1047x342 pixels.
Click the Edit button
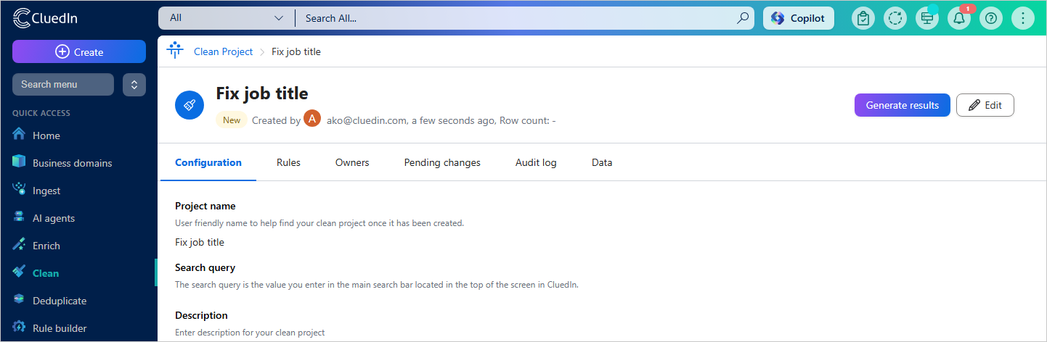(x=985, y=105)
